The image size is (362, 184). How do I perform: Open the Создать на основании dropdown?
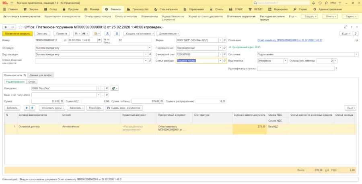point(139,34)
